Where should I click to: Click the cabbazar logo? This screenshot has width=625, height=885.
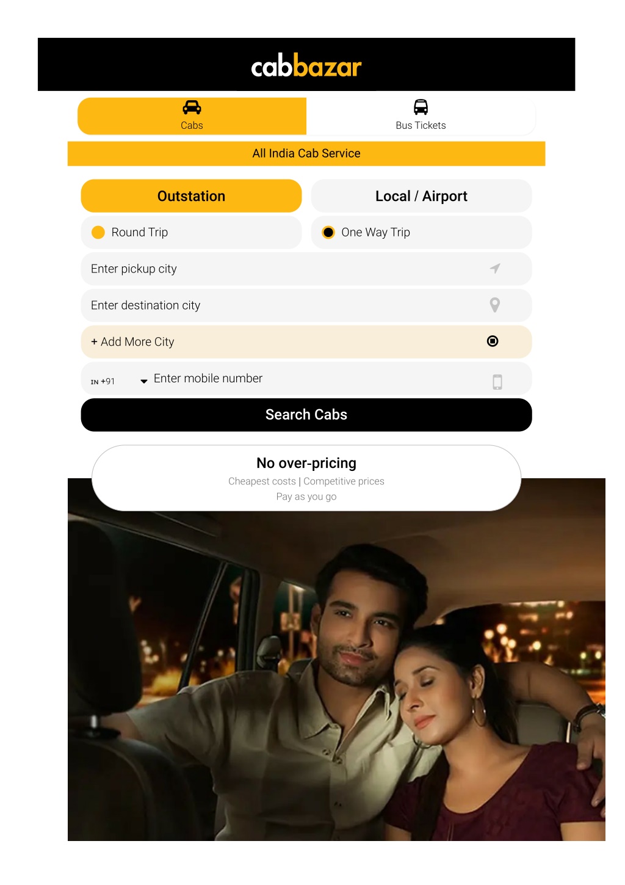306,66
